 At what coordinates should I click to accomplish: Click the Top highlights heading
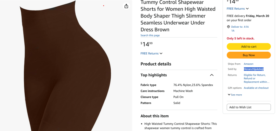pos(154,75)
